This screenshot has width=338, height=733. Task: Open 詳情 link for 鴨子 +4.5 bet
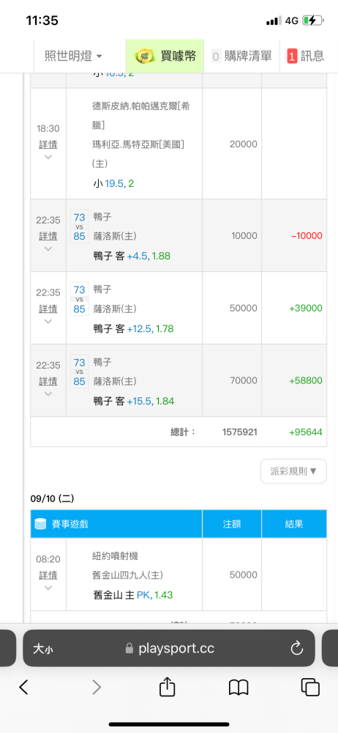[48, 235]
